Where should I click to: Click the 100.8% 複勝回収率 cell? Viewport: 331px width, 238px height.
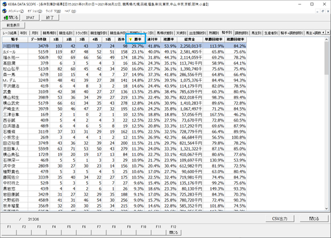coord(236,138)
